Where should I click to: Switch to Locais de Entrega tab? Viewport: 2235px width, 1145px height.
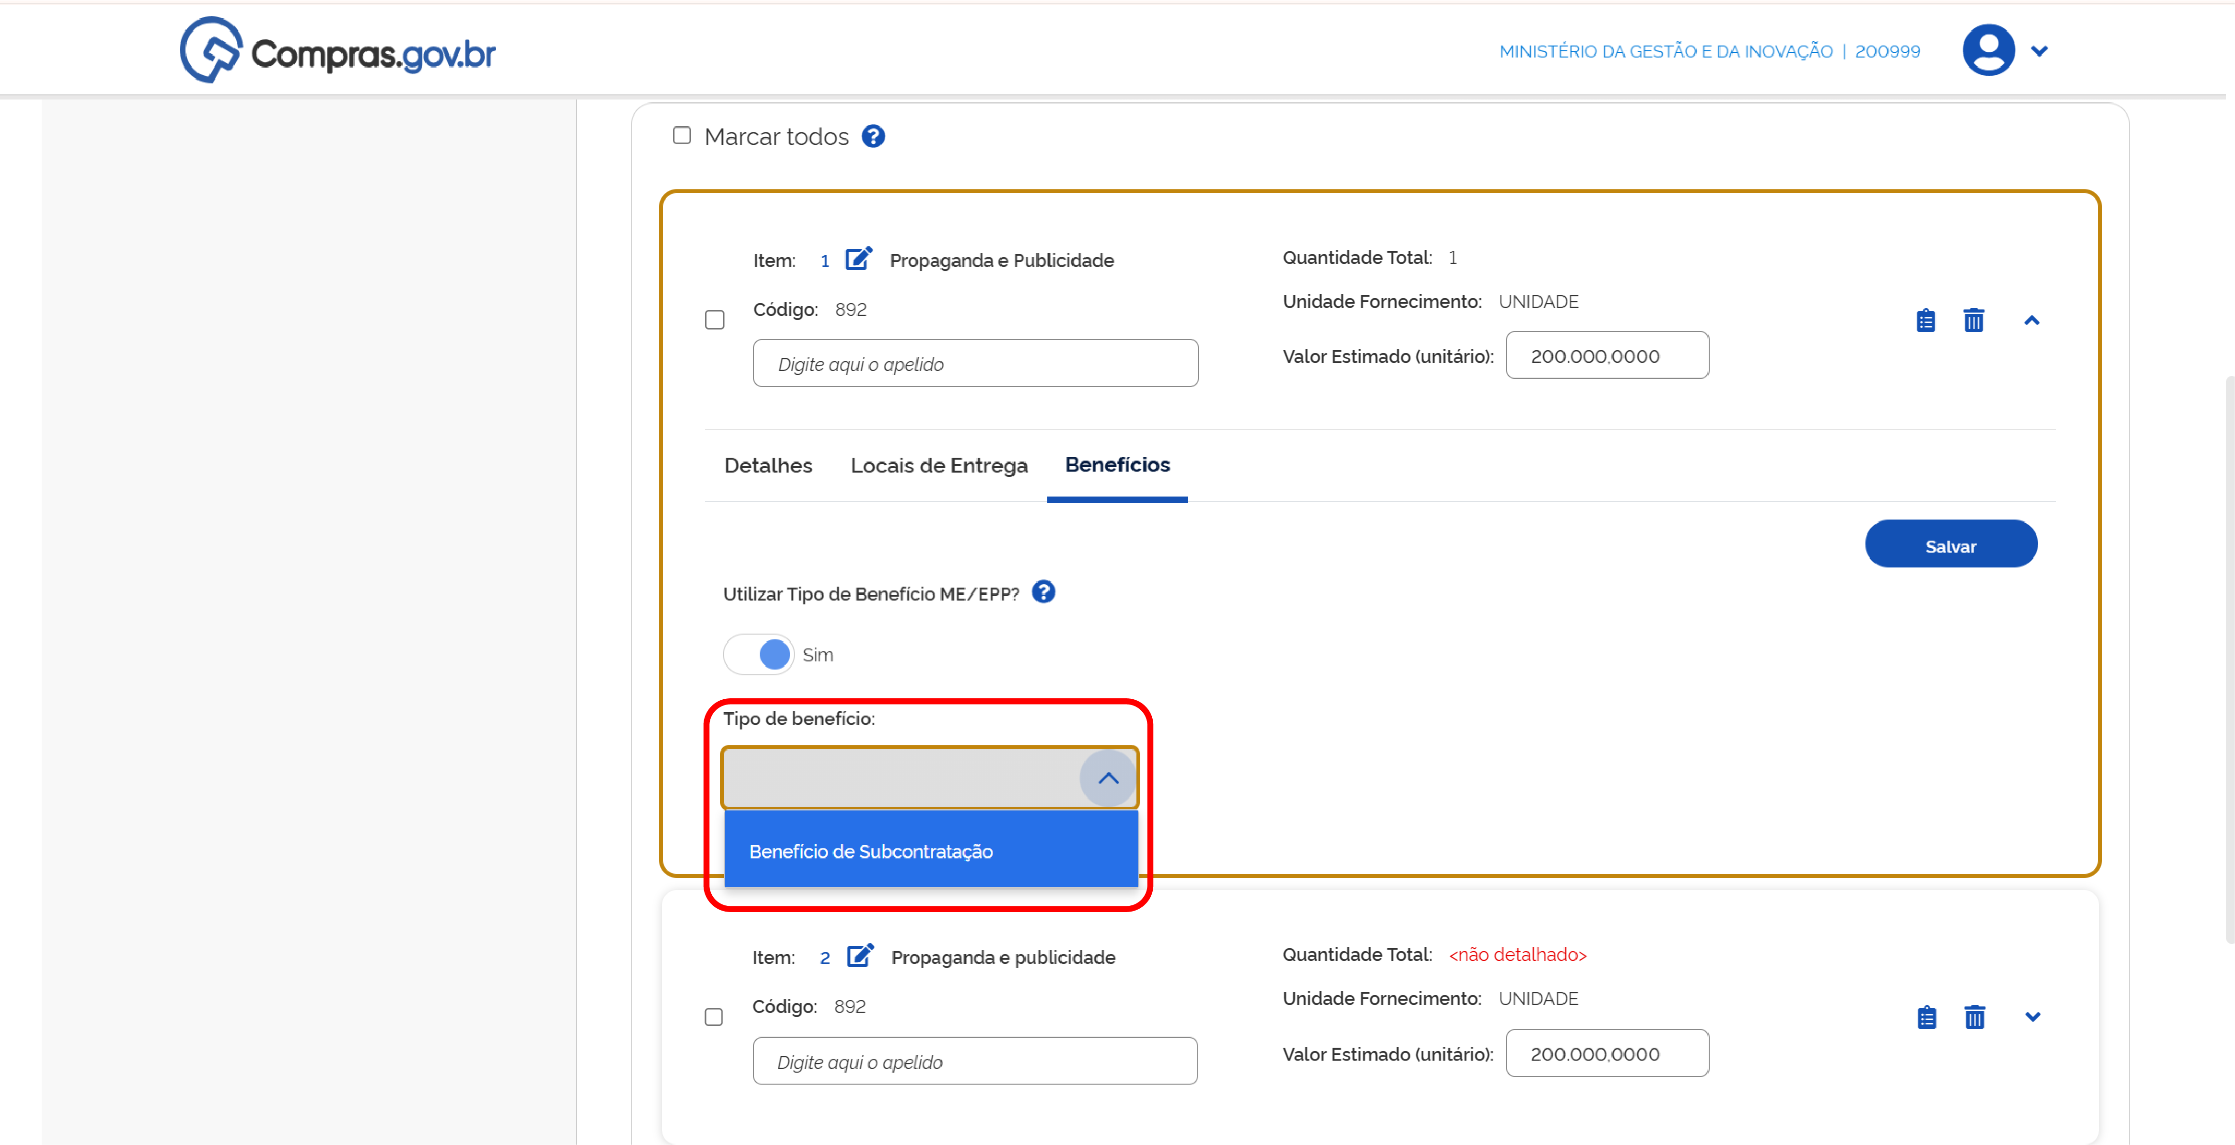(939, 466)
